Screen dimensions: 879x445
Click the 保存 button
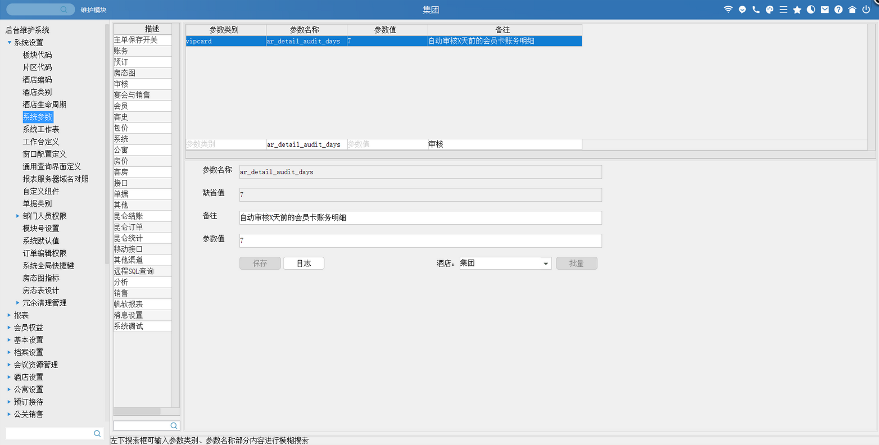click(x=260, y=263)
